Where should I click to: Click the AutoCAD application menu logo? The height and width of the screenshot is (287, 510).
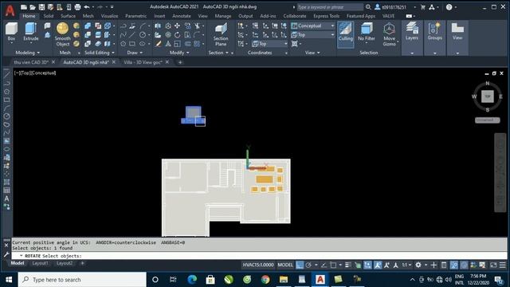10,10
